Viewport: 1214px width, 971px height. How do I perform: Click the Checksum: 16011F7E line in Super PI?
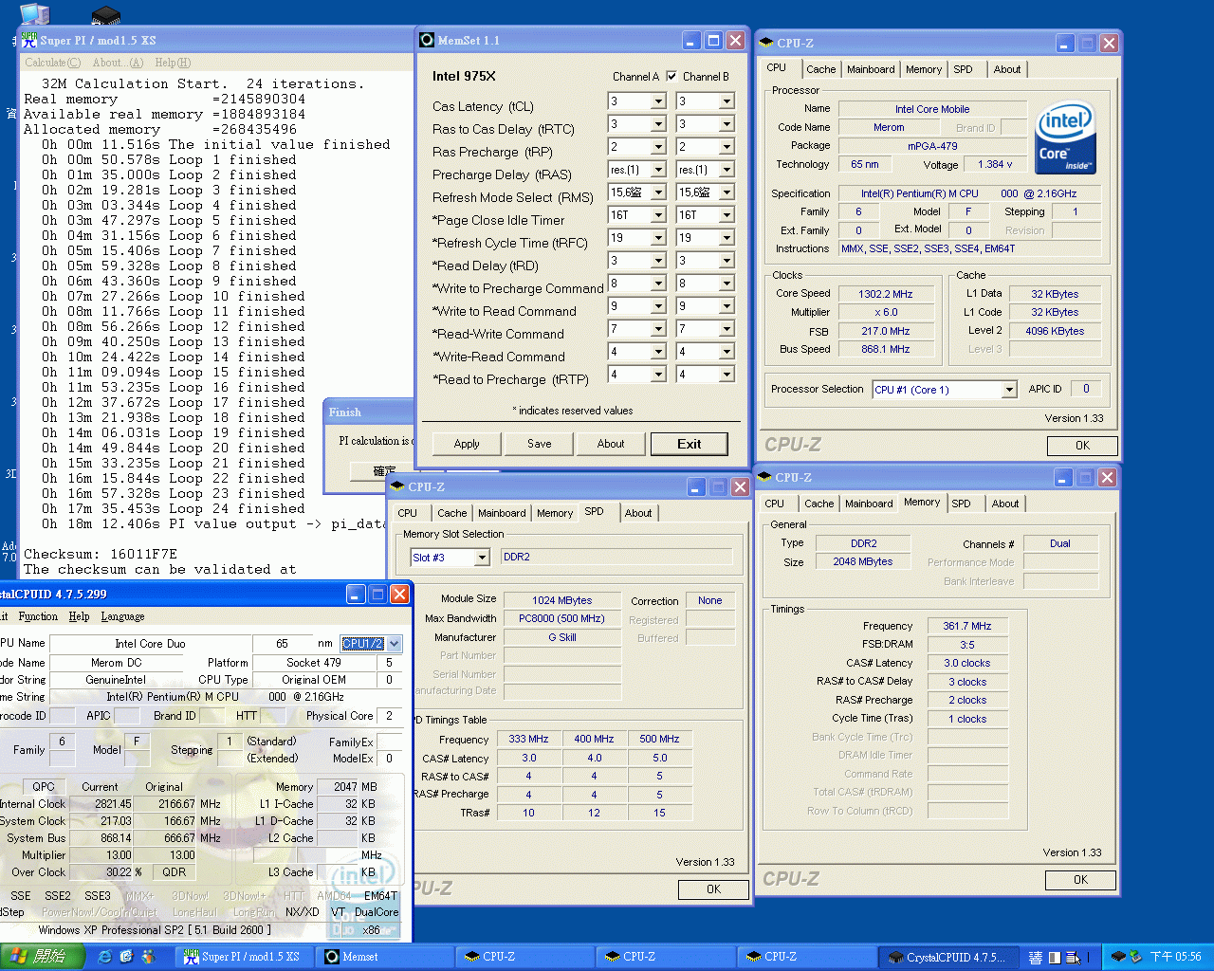[x=101, y=555]
